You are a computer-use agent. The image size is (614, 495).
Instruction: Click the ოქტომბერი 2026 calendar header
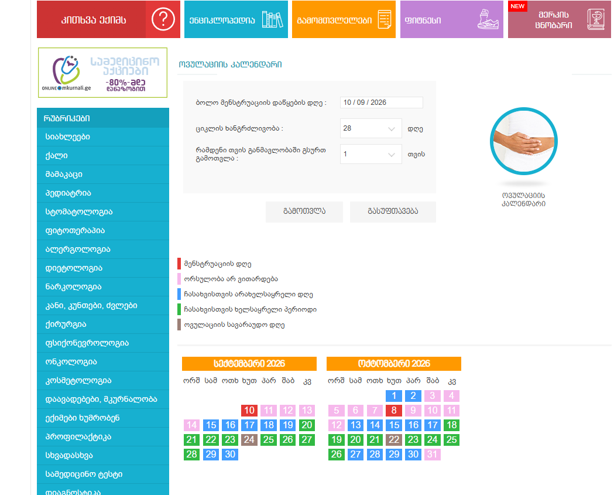coord(394,364)
